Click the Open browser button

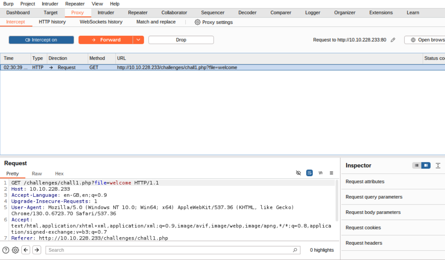coord(425,40)
